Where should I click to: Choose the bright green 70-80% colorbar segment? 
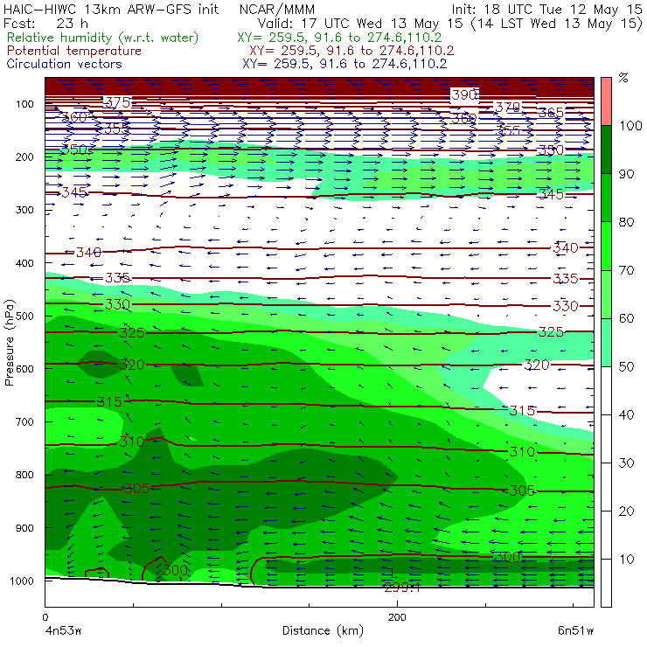point(606,246)
